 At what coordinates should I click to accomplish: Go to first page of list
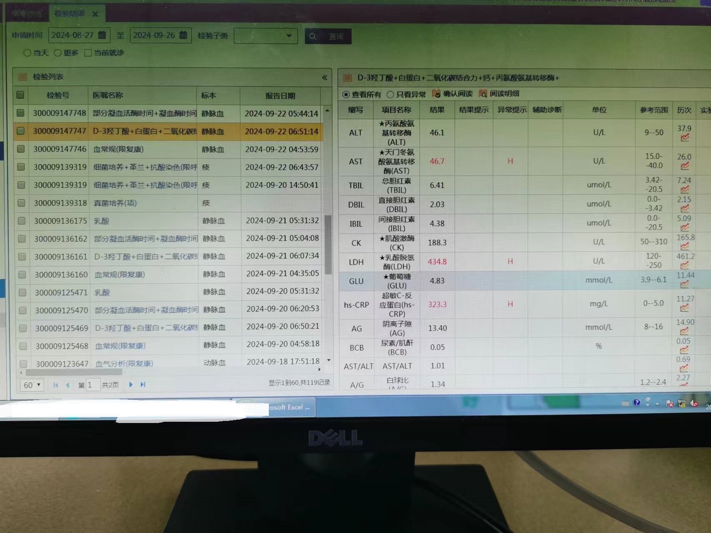(x=56, y=385)
